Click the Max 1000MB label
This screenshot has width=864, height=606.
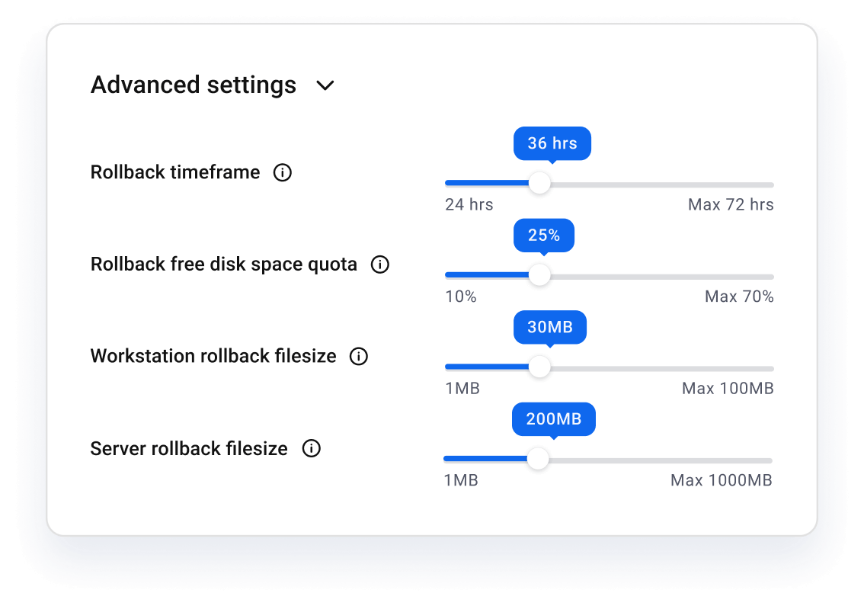pyautogui.click(x=722, y=481)
